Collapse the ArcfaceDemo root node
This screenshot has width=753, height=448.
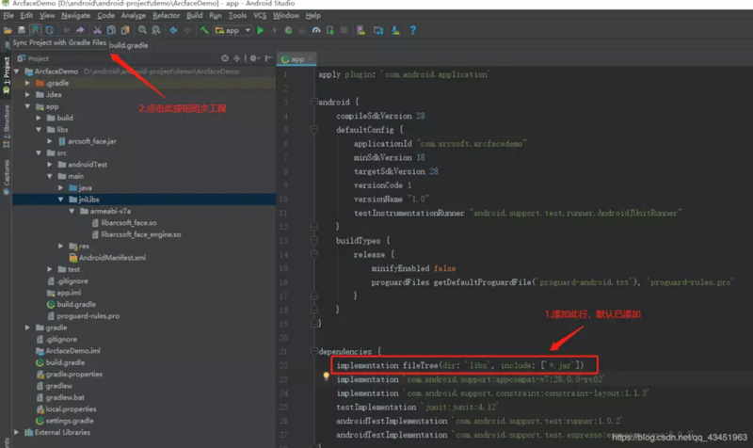[x=17, y=72]
